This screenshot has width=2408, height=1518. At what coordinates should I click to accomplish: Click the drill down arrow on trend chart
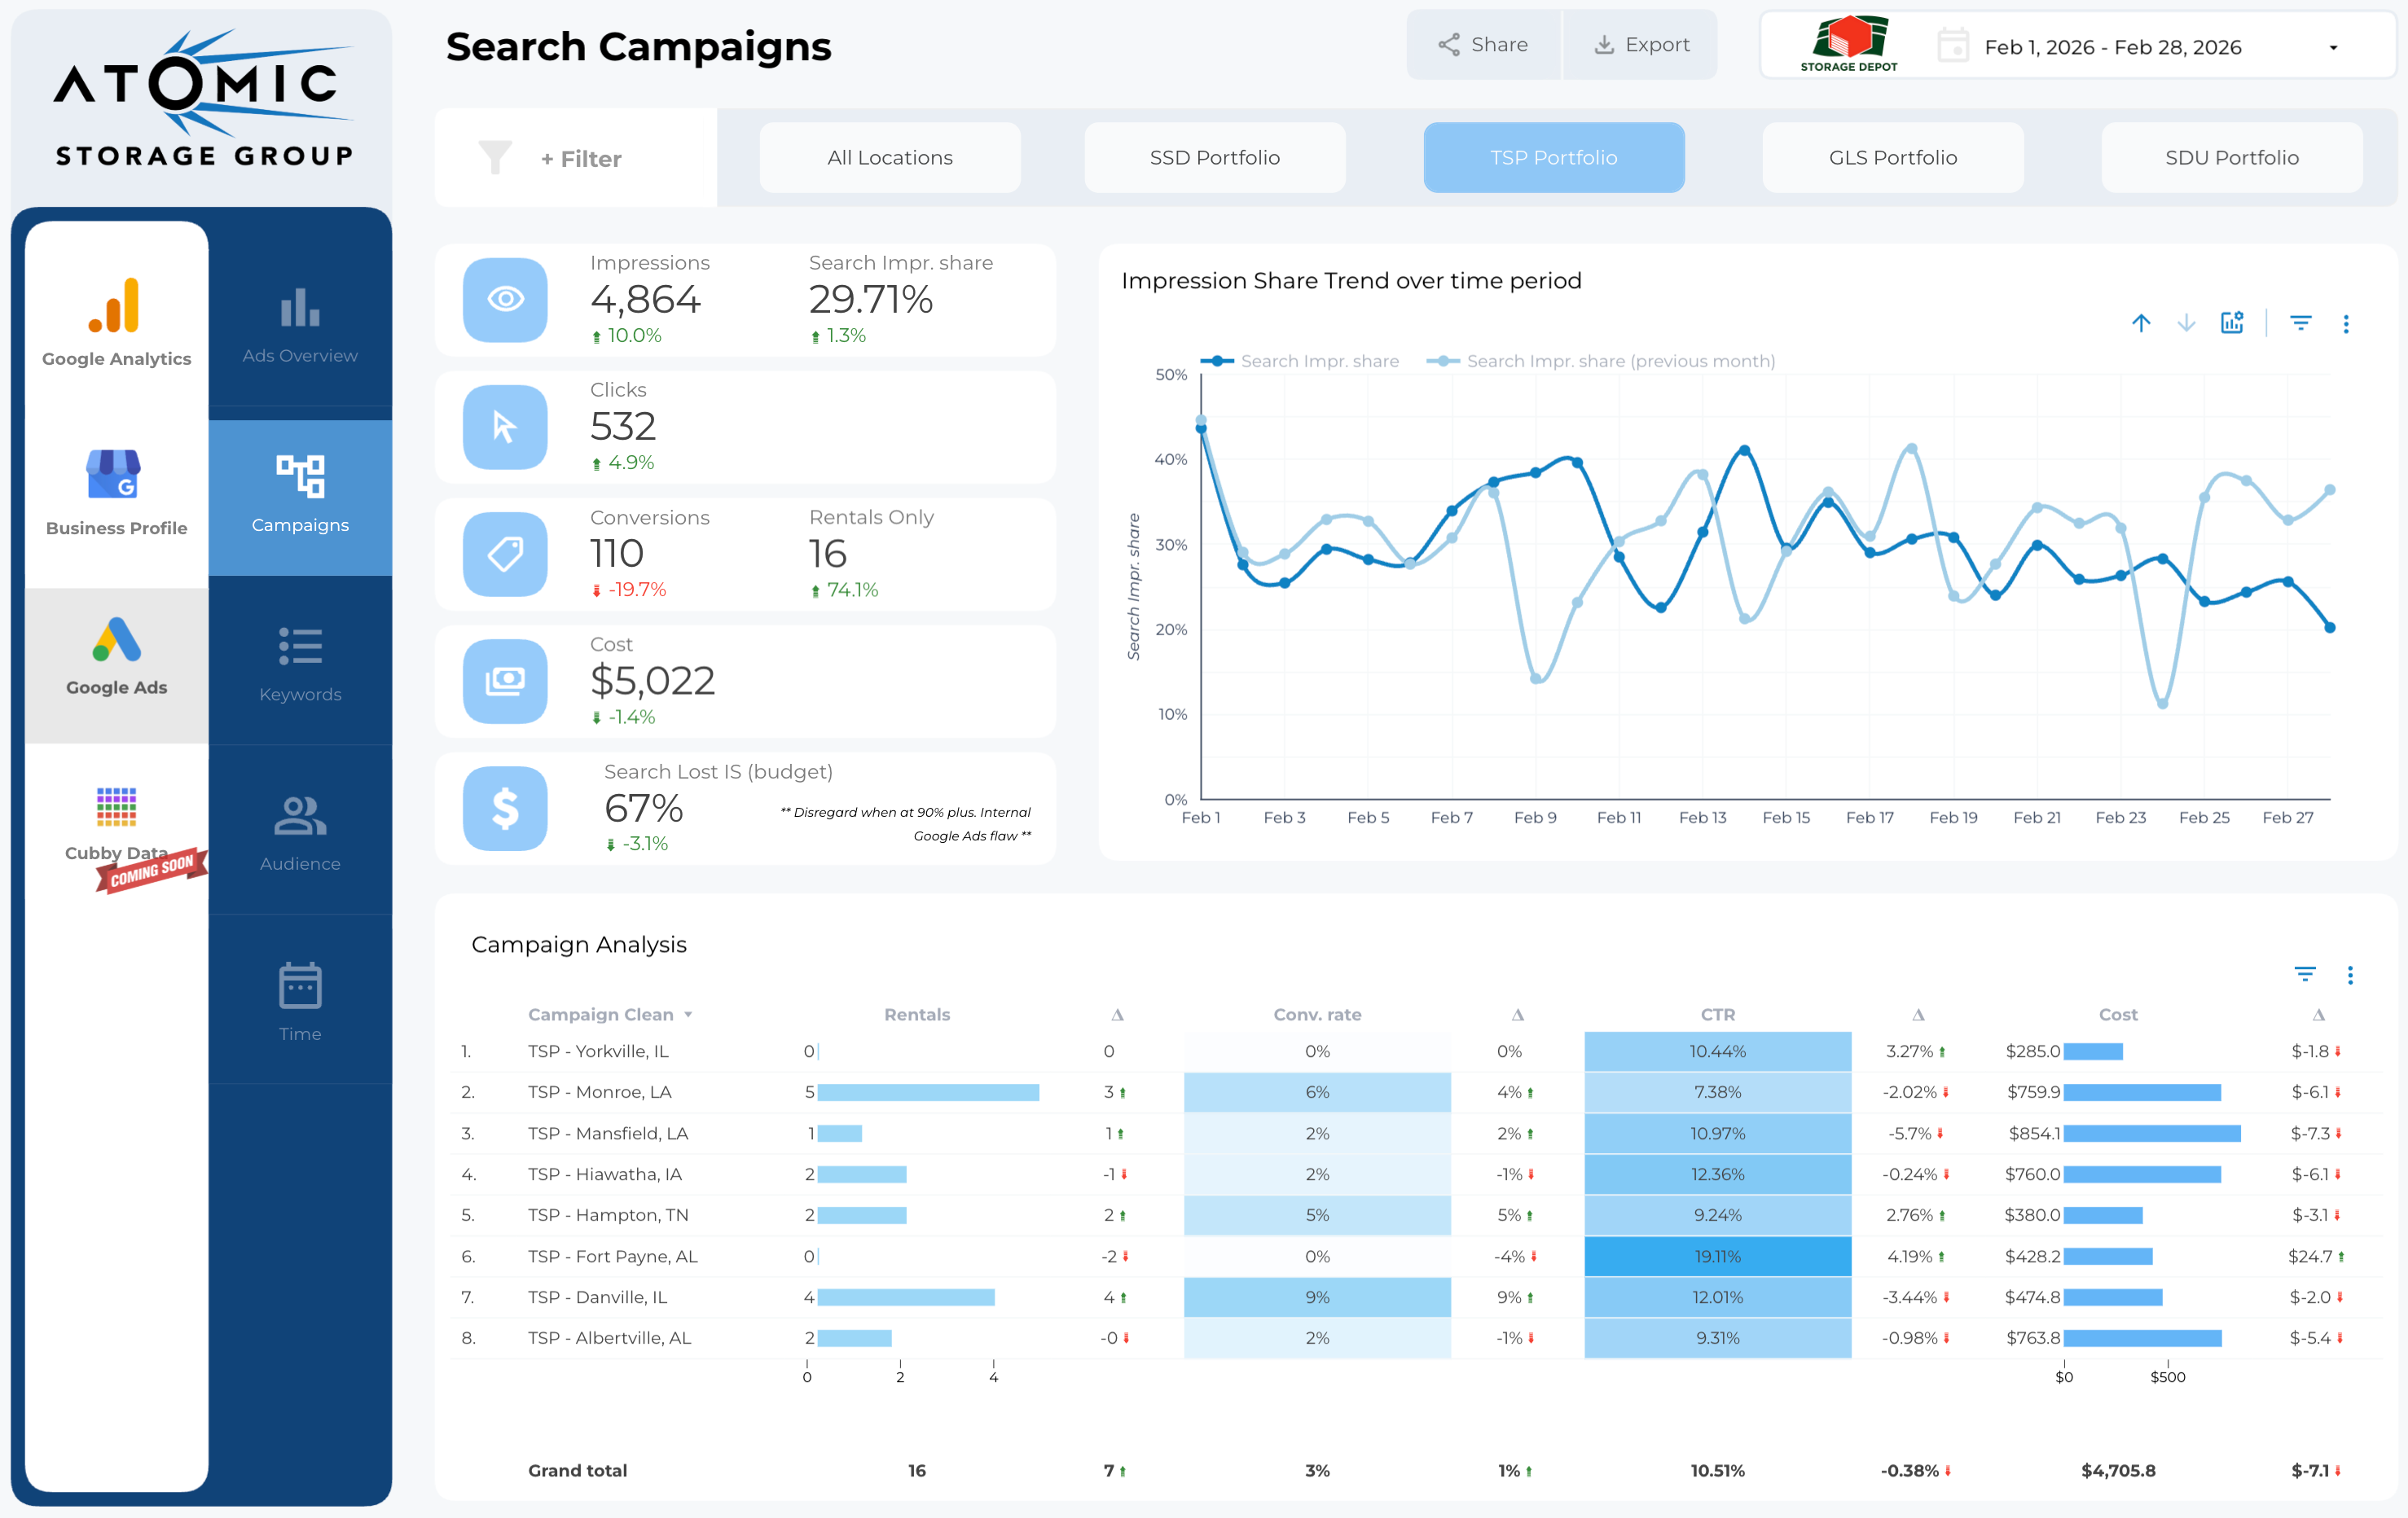2187,323
